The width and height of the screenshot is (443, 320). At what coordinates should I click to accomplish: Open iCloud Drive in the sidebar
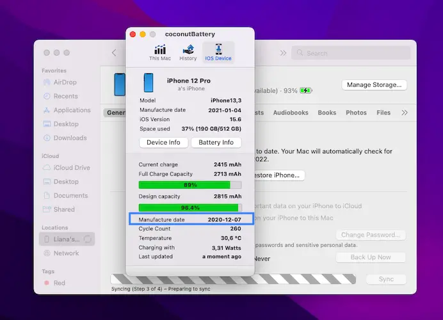(x=72, y=168)
